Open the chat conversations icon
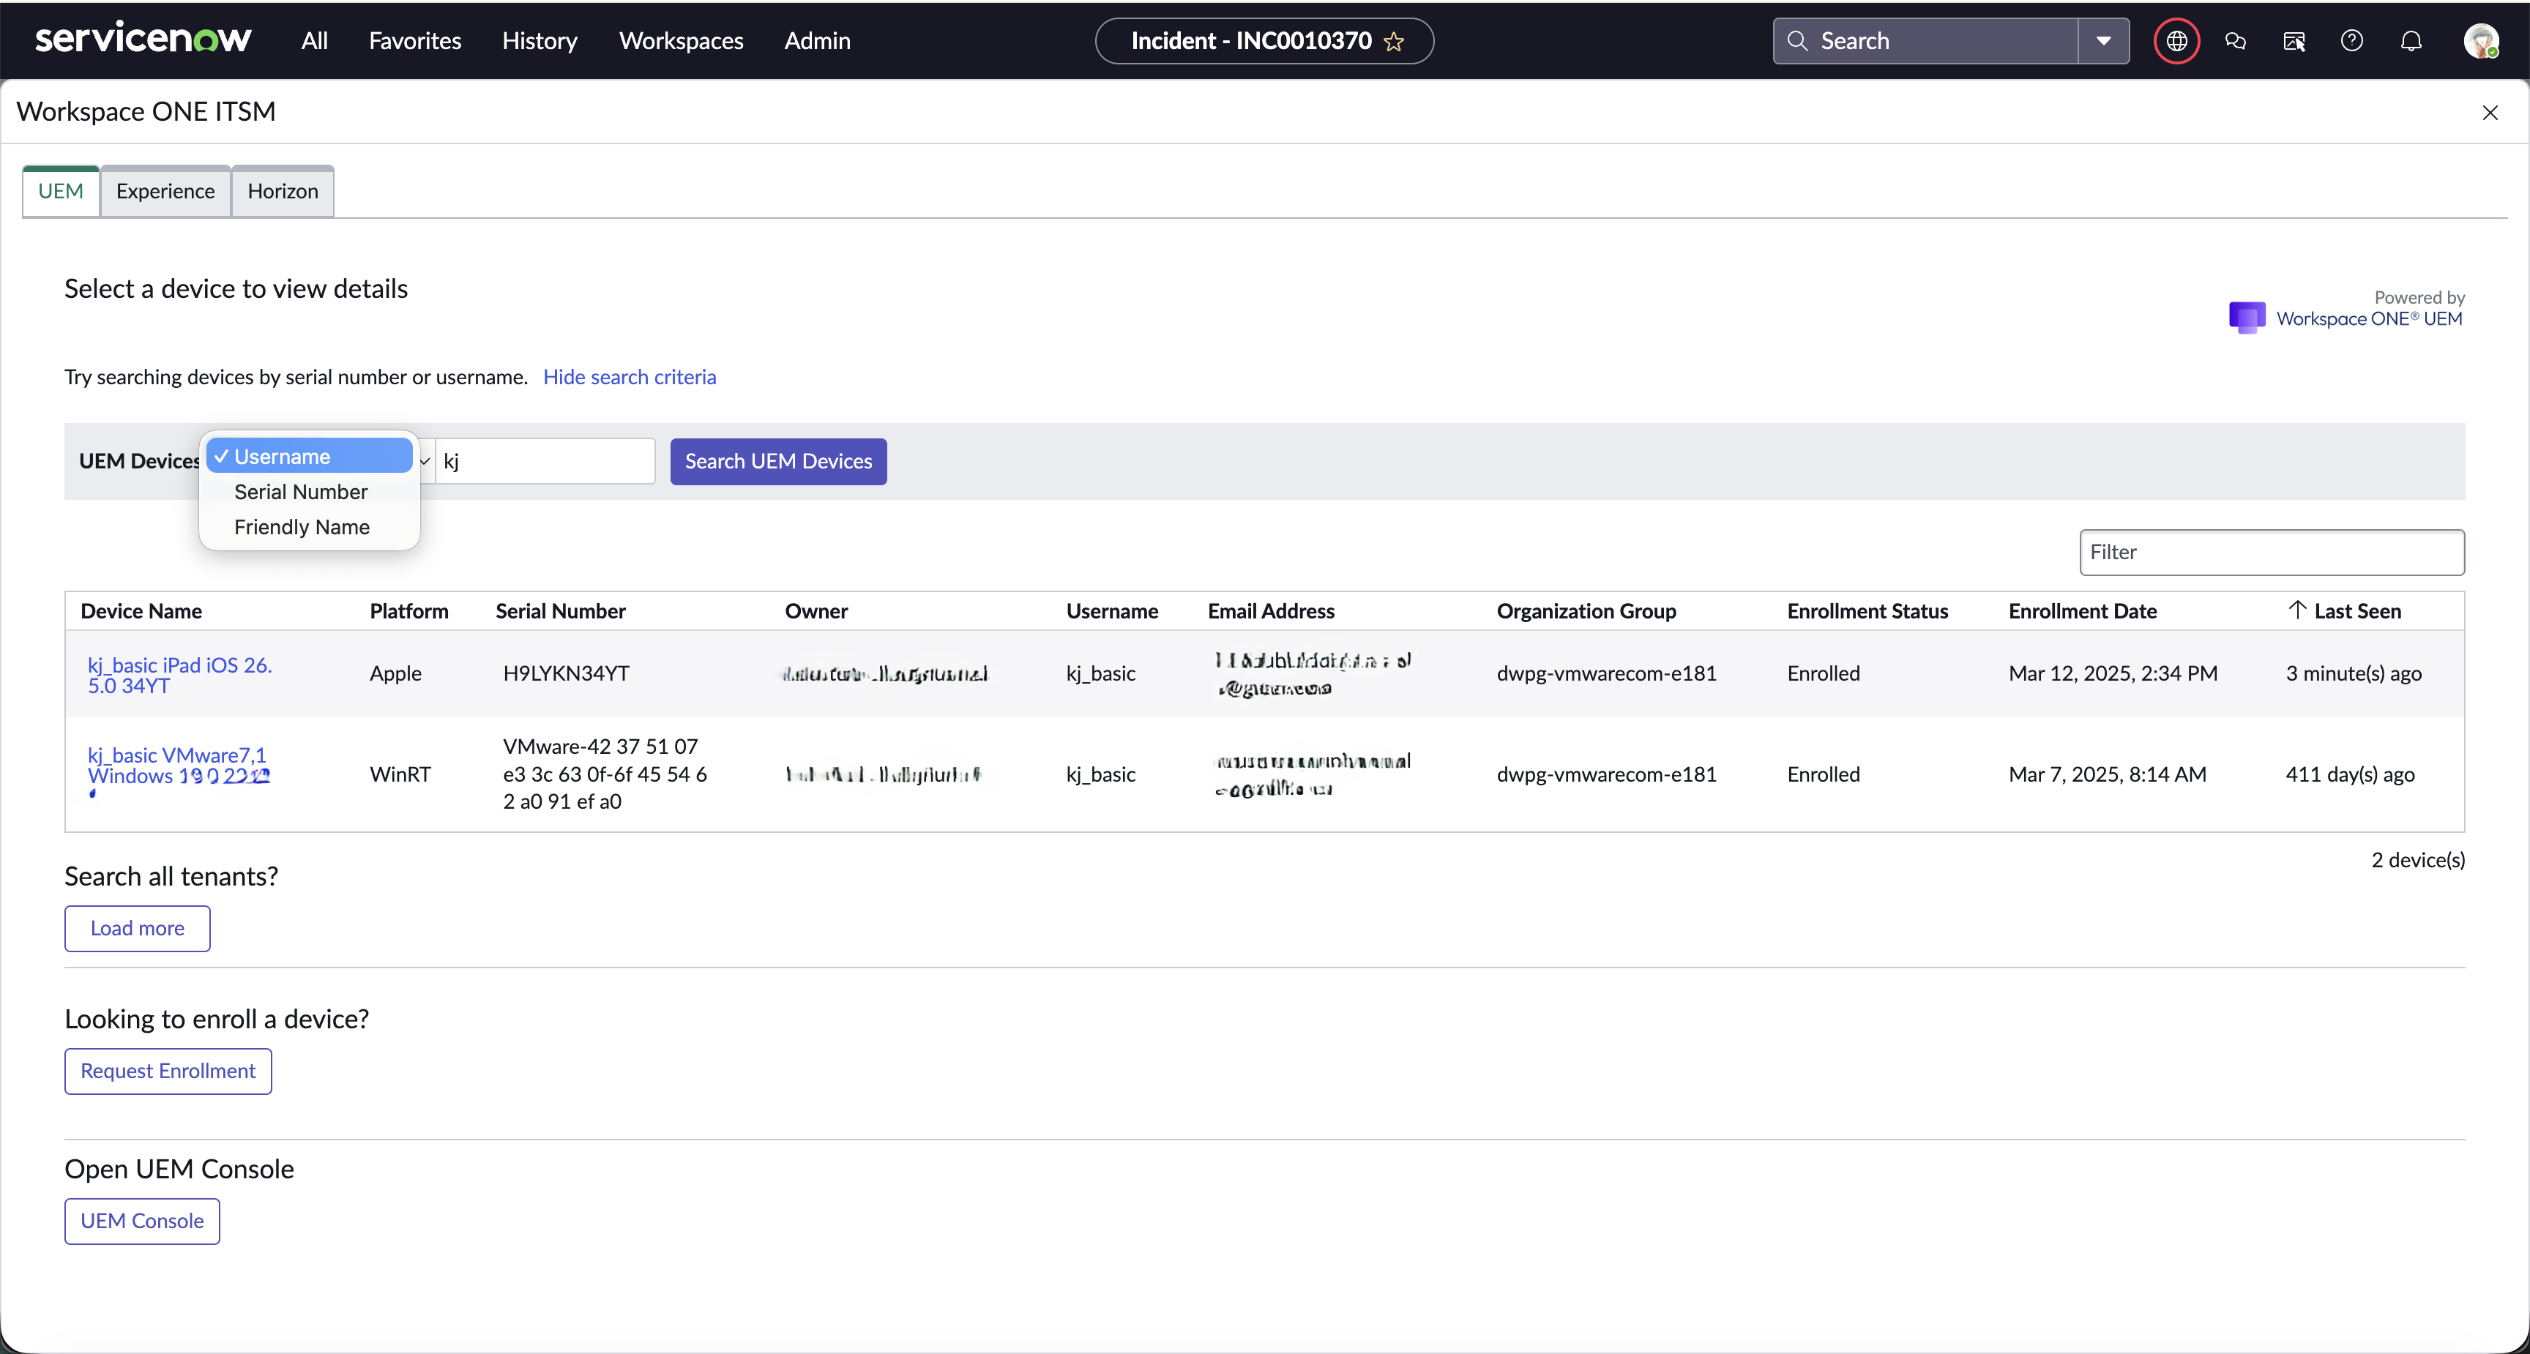Image resolution: width=2530 pixels, height=1354 pixels. tap(2236, 41)
